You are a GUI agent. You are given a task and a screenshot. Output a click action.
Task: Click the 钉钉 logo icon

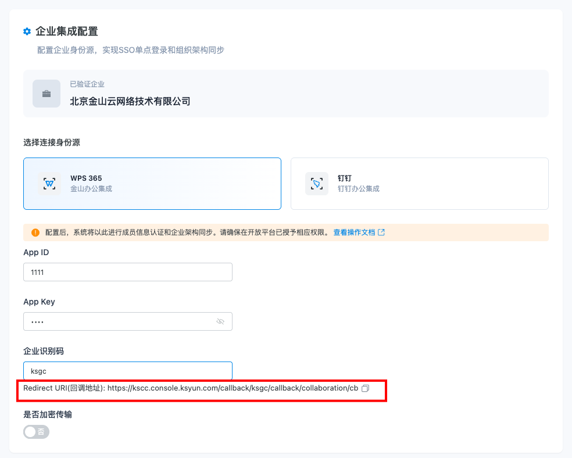[317, 184]
